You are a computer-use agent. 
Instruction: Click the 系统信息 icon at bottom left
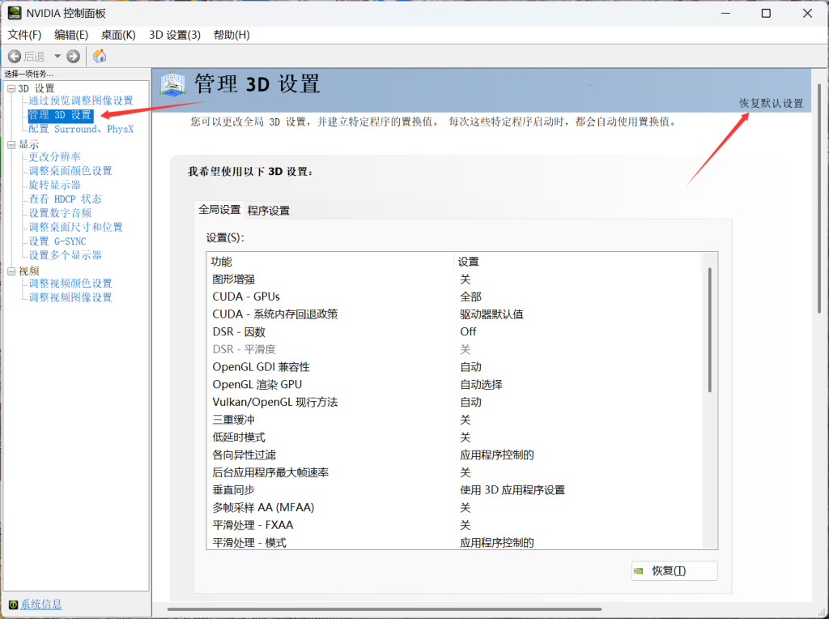point(13,604)
